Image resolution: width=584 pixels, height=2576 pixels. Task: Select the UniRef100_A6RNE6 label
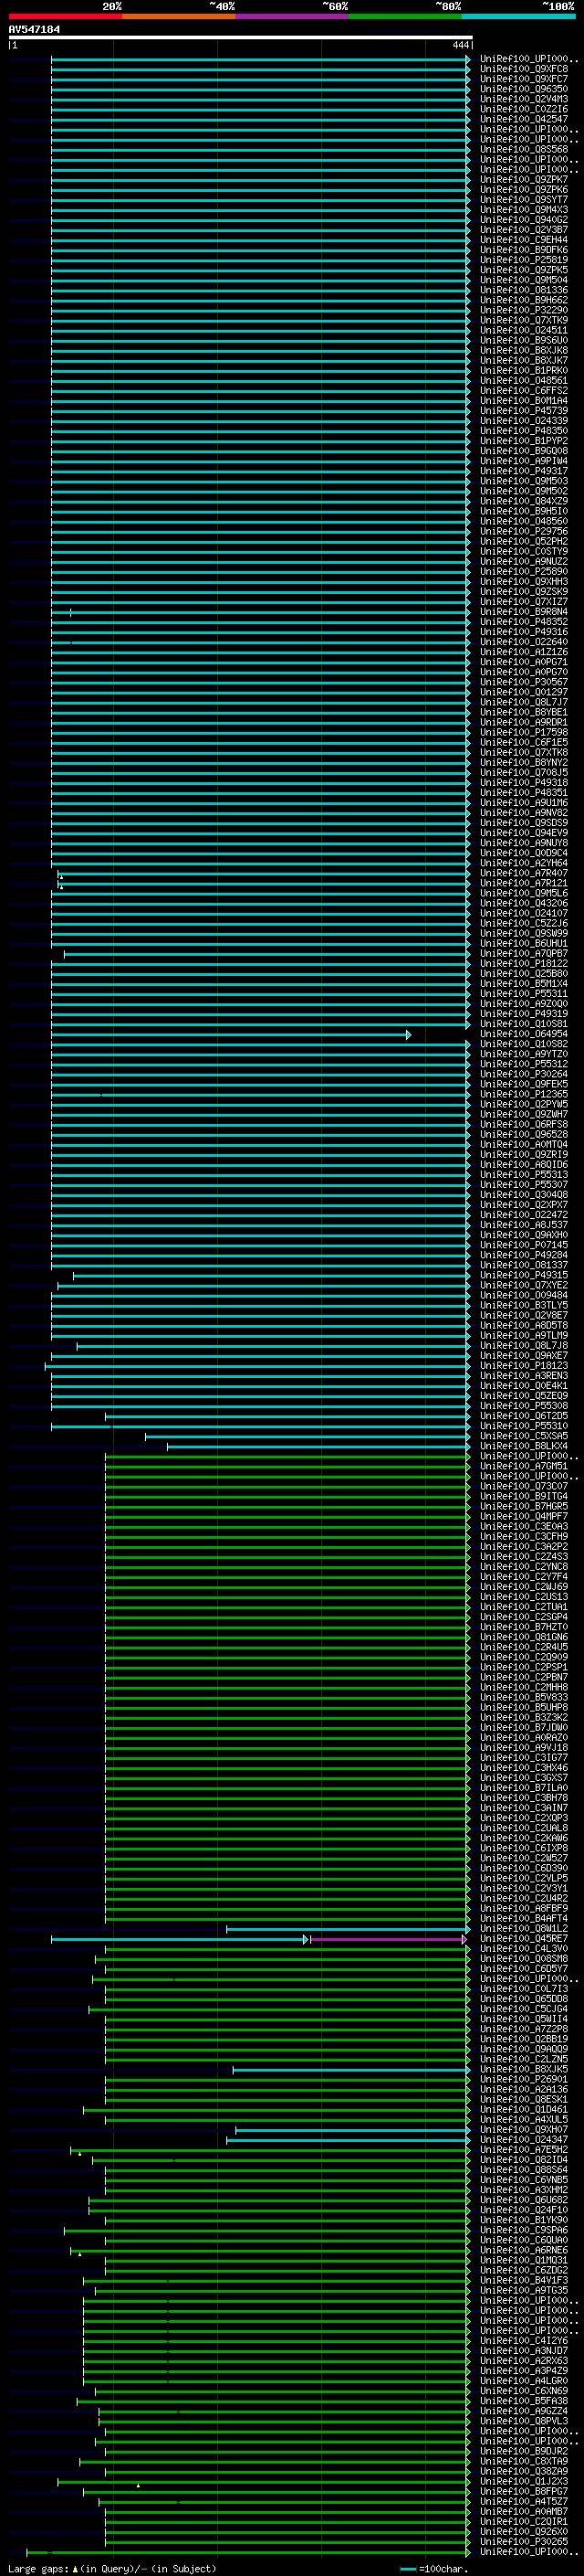click(x=523, y=2250)
